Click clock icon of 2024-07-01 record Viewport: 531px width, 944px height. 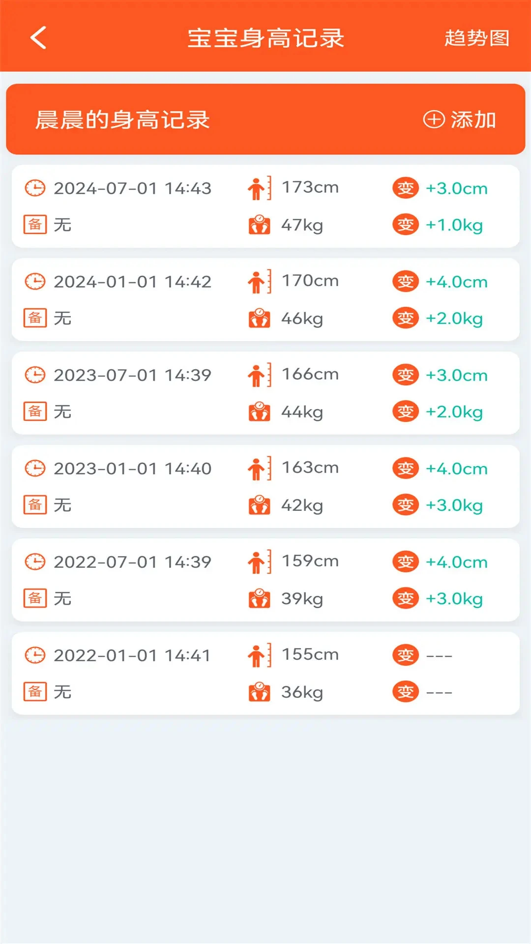35,188
